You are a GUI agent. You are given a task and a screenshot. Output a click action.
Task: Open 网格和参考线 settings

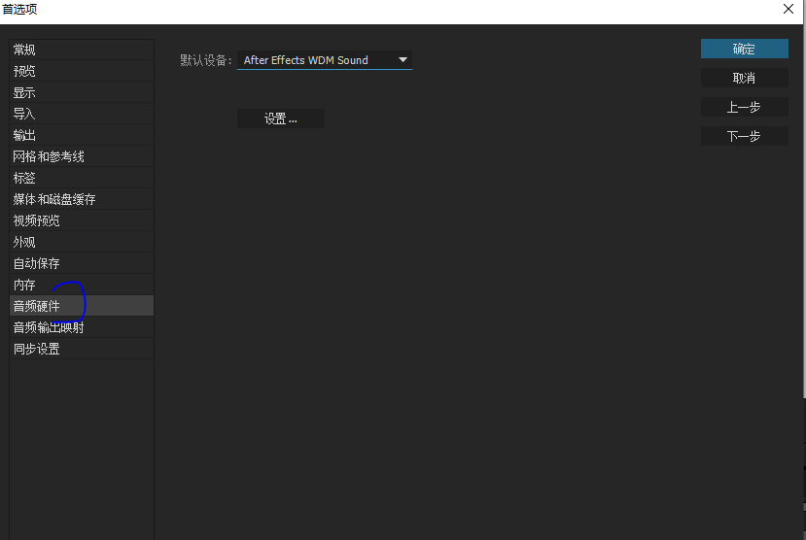[82, 156]
